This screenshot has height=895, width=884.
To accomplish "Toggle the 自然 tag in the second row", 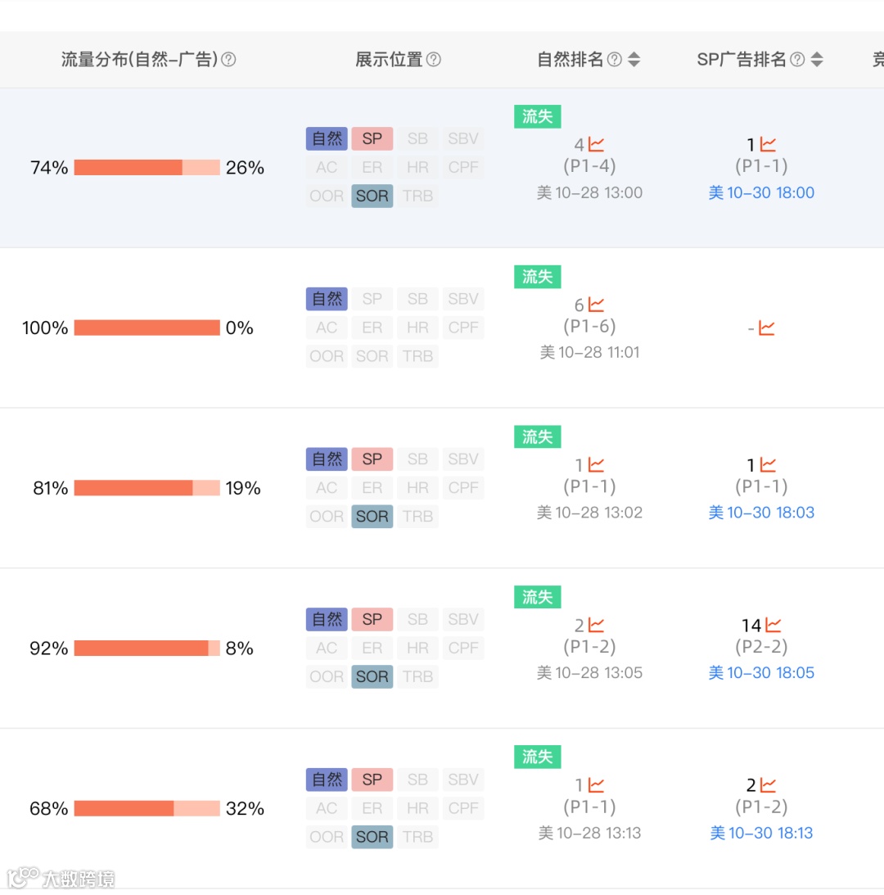I will tap(326, 298).
